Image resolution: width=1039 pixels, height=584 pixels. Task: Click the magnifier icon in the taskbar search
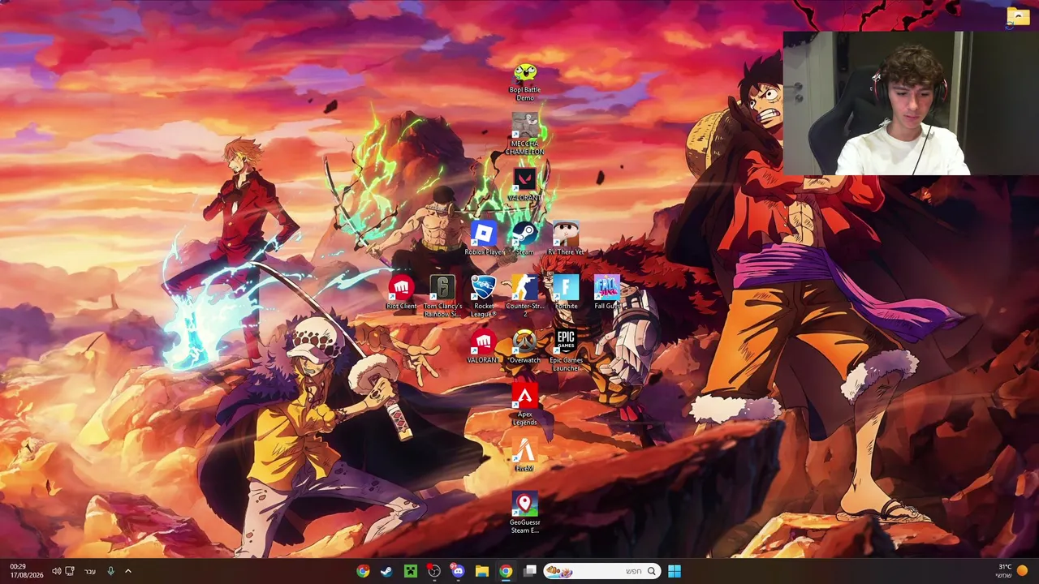coord(651,571)
